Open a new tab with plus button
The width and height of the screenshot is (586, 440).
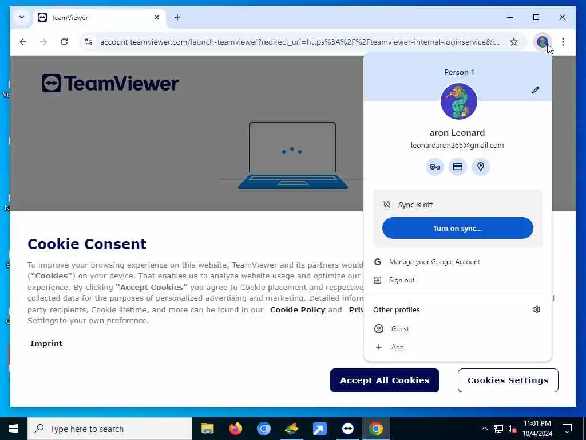177,17
